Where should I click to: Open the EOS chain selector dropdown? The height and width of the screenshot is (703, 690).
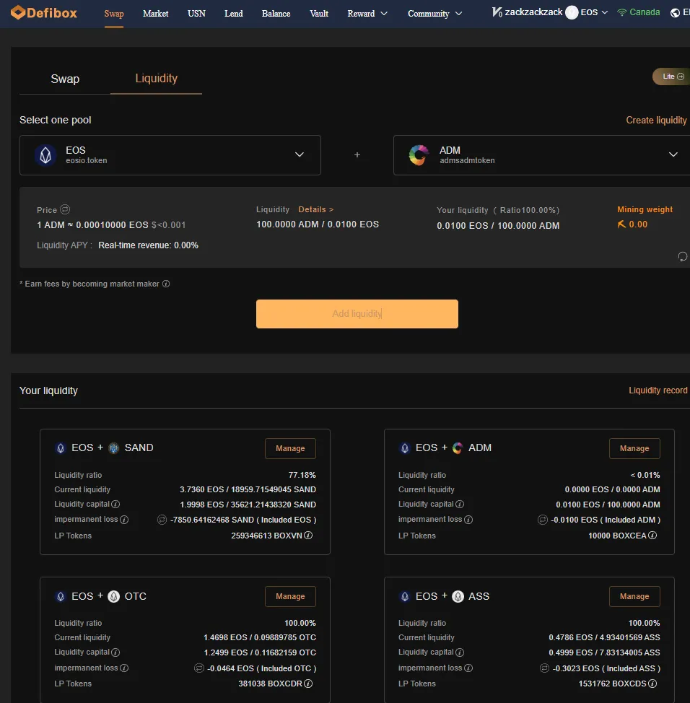[x=594, y=12]
